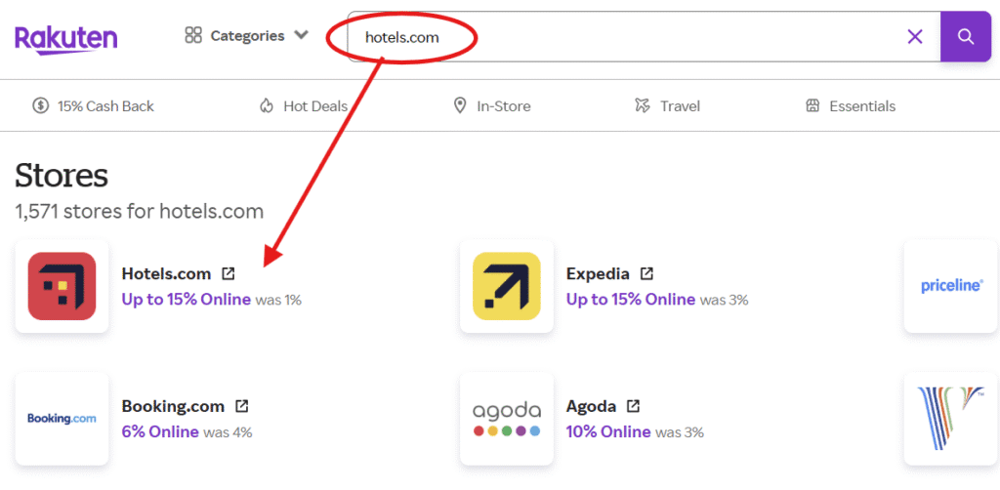Click '1,571 stores for hotels.com' text

[139, 211]
